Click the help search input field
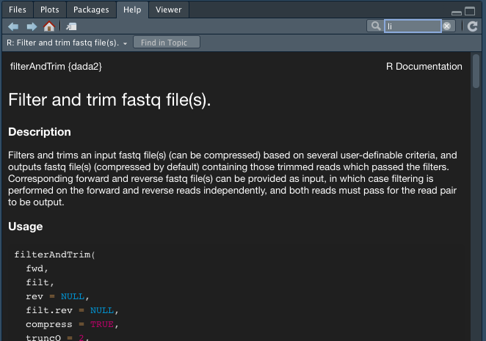The image size is (486, 341). pos(413,26)
